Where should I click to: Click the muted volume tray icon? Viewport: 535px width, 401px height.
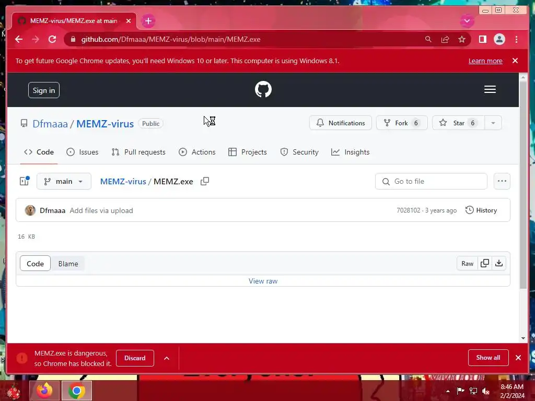click(485, 391)
